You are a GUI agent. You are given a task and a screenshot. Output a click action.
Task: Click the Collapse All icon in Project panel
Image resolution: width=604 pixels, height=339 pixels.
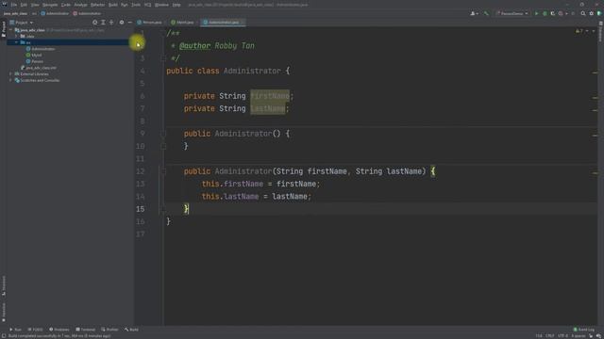(x=111, y=23)
